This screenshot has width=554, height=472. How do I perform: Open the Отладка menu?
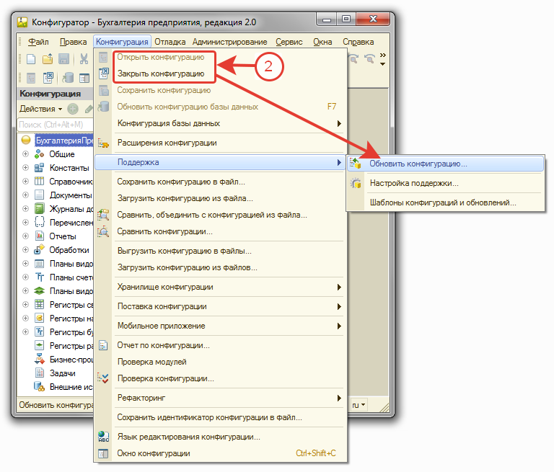click(x=170, y=42)
